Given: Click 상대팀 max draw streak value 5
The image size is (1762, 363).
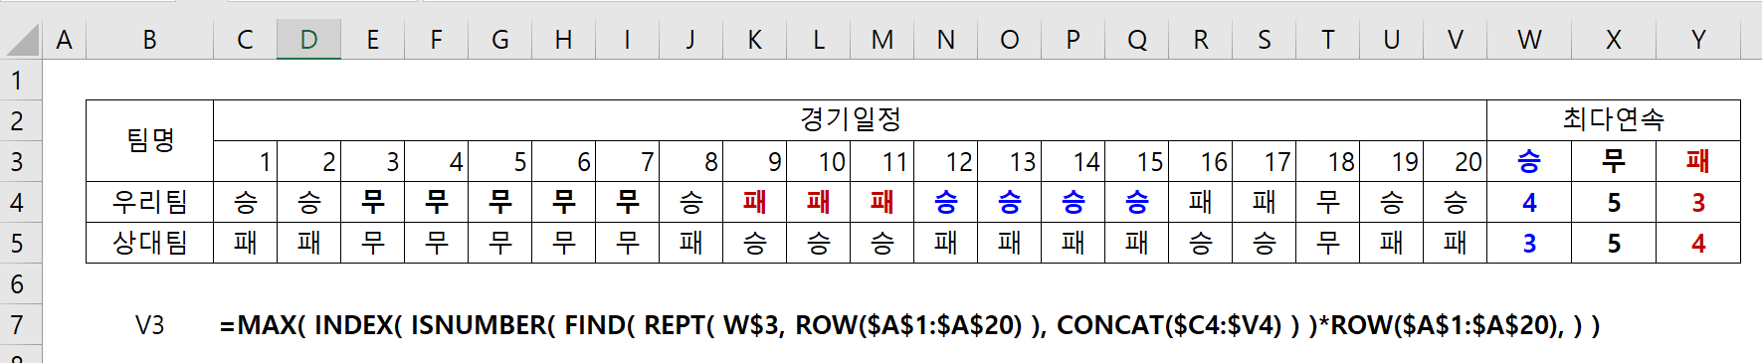Looking at the screenshot, I should click(1613, 243).
